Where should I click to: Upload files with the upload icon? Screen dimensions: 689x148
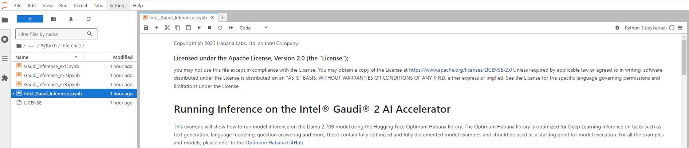(71, 19)
